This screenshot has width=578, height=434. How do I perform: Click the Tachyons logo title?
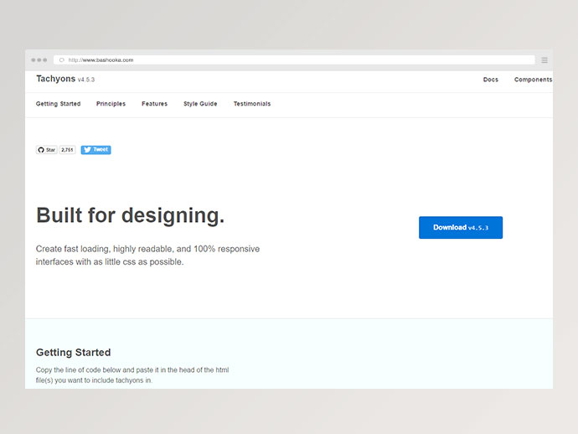pyautogui.click(x=55, y=79)
